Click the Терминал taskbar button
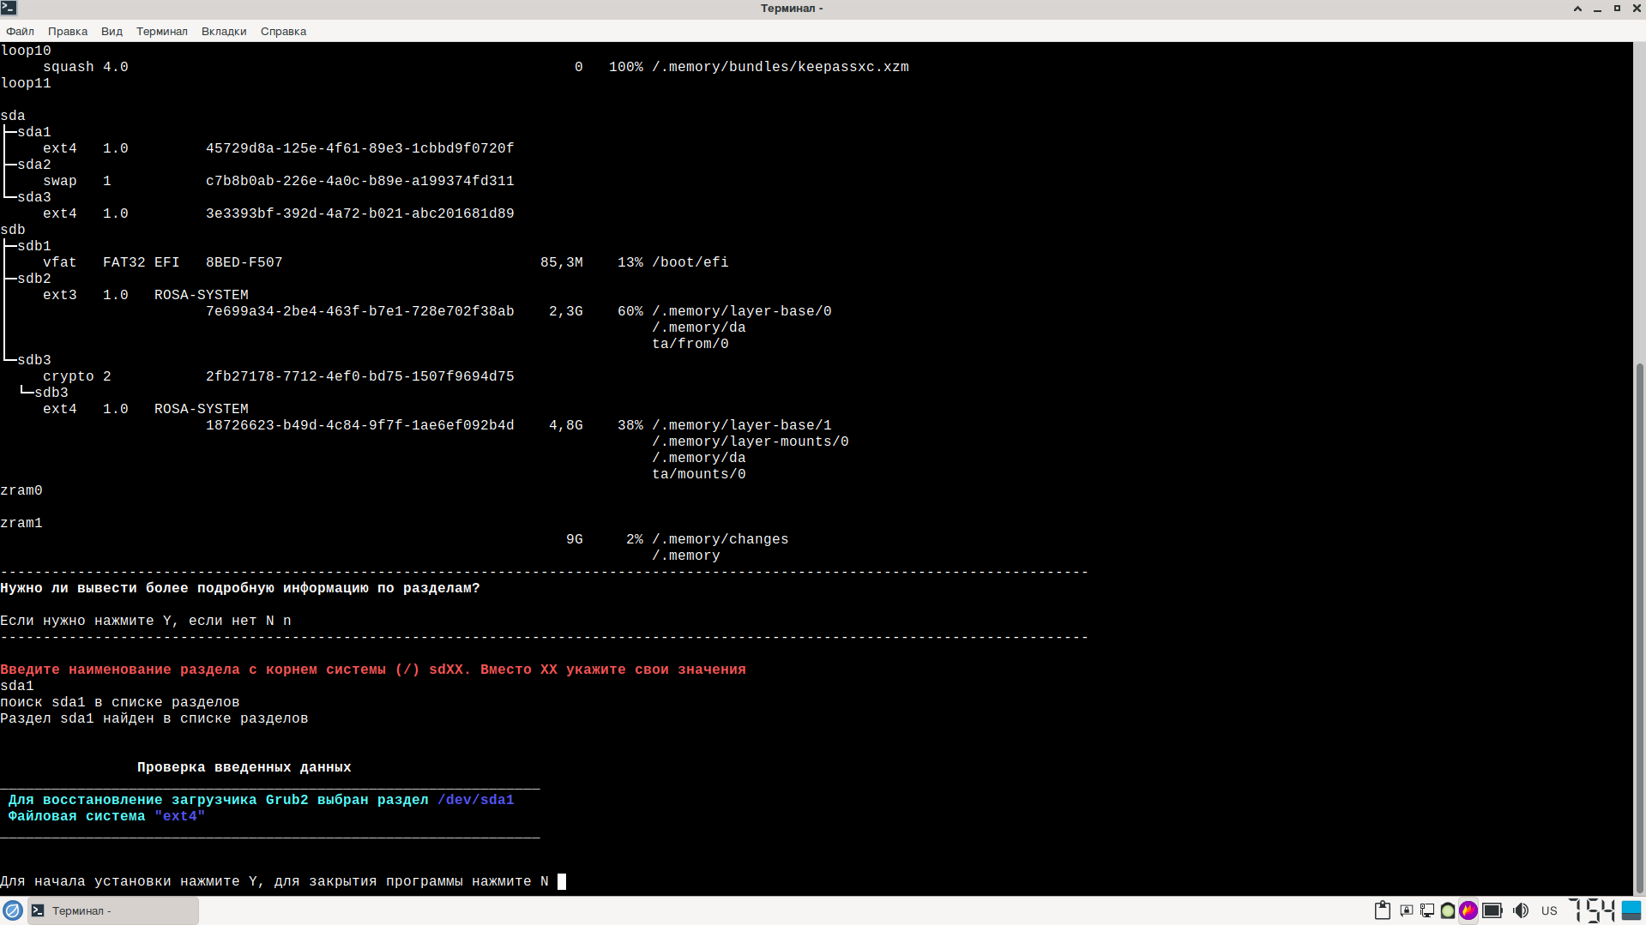Viewport: 1646px width, 925px height. point(113,910)
